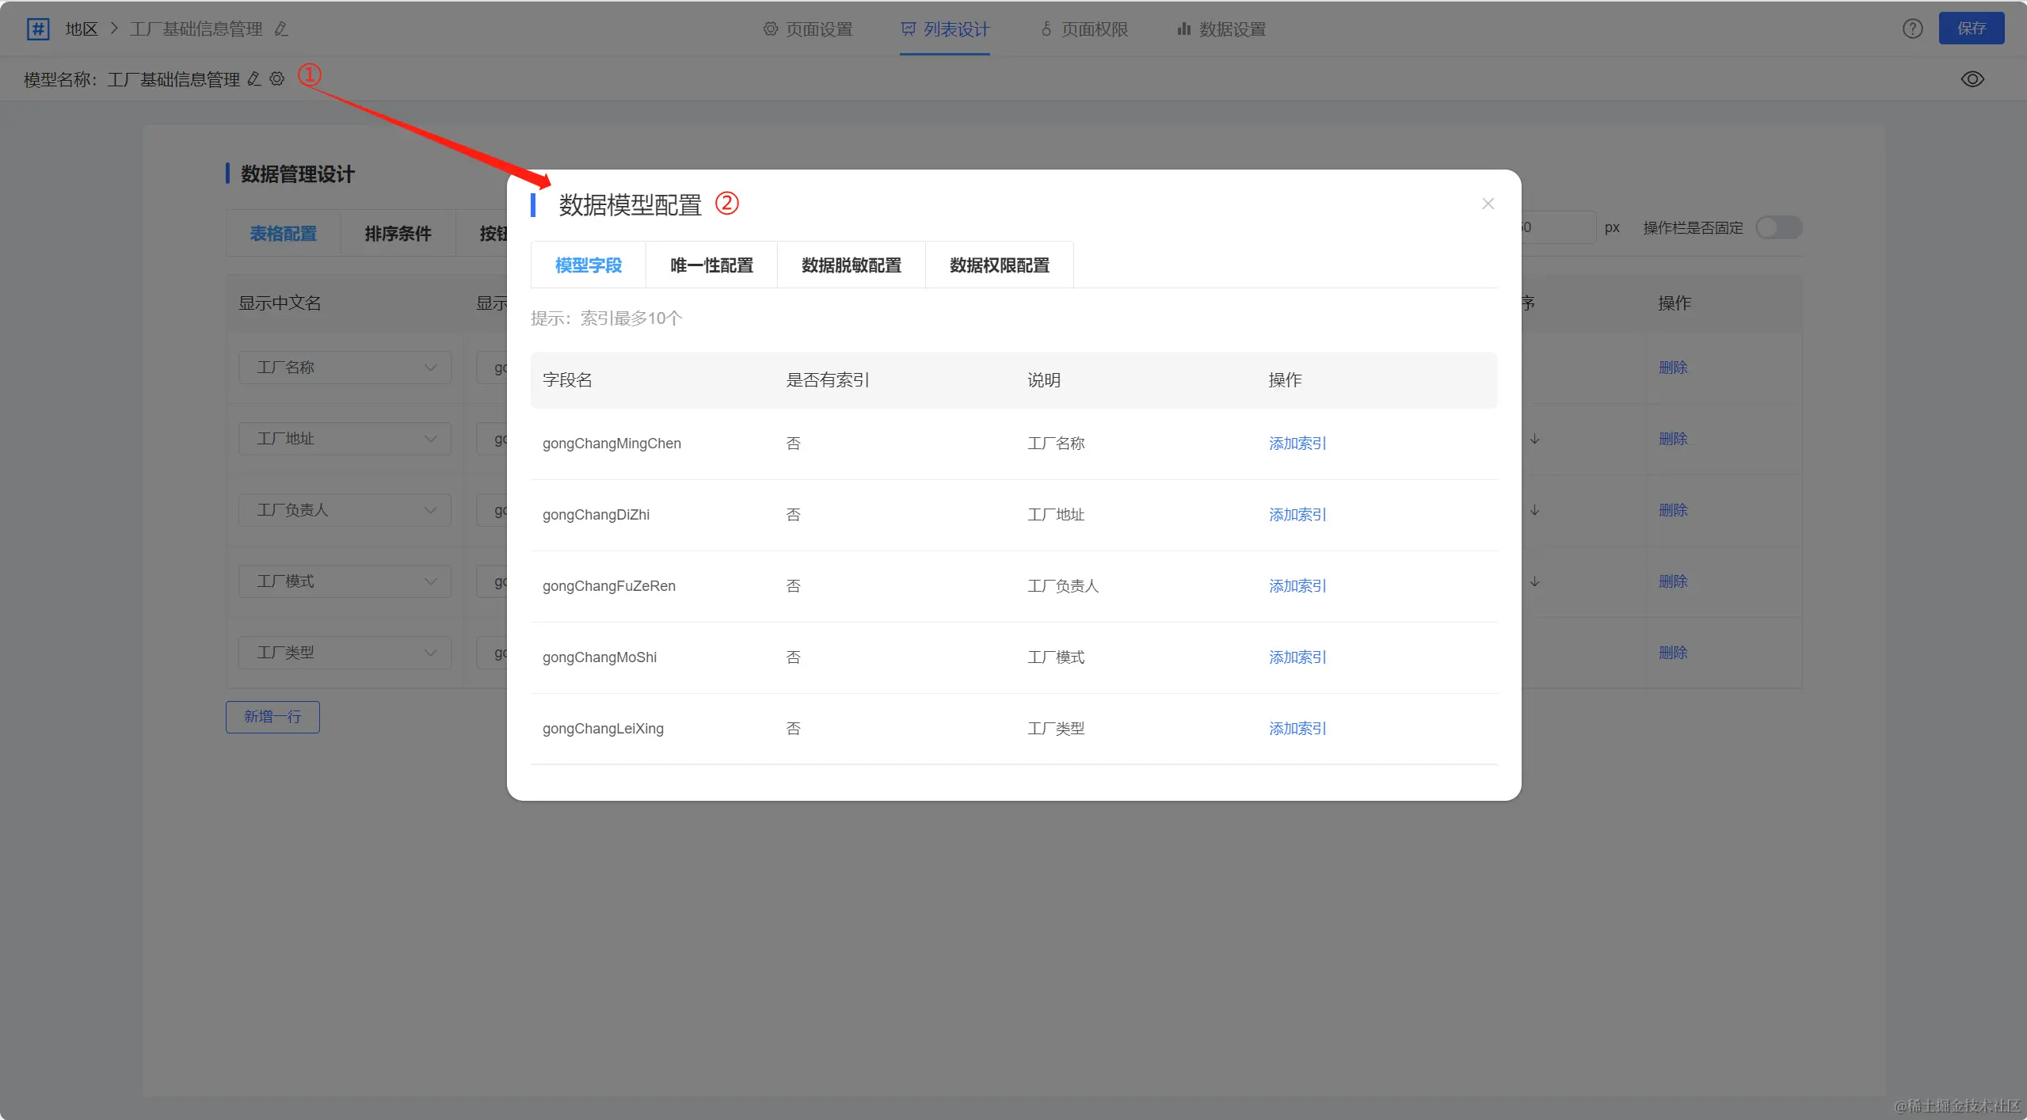Click the down arrow sort icon in 工厂模式 row

(x=1534, y=581)
